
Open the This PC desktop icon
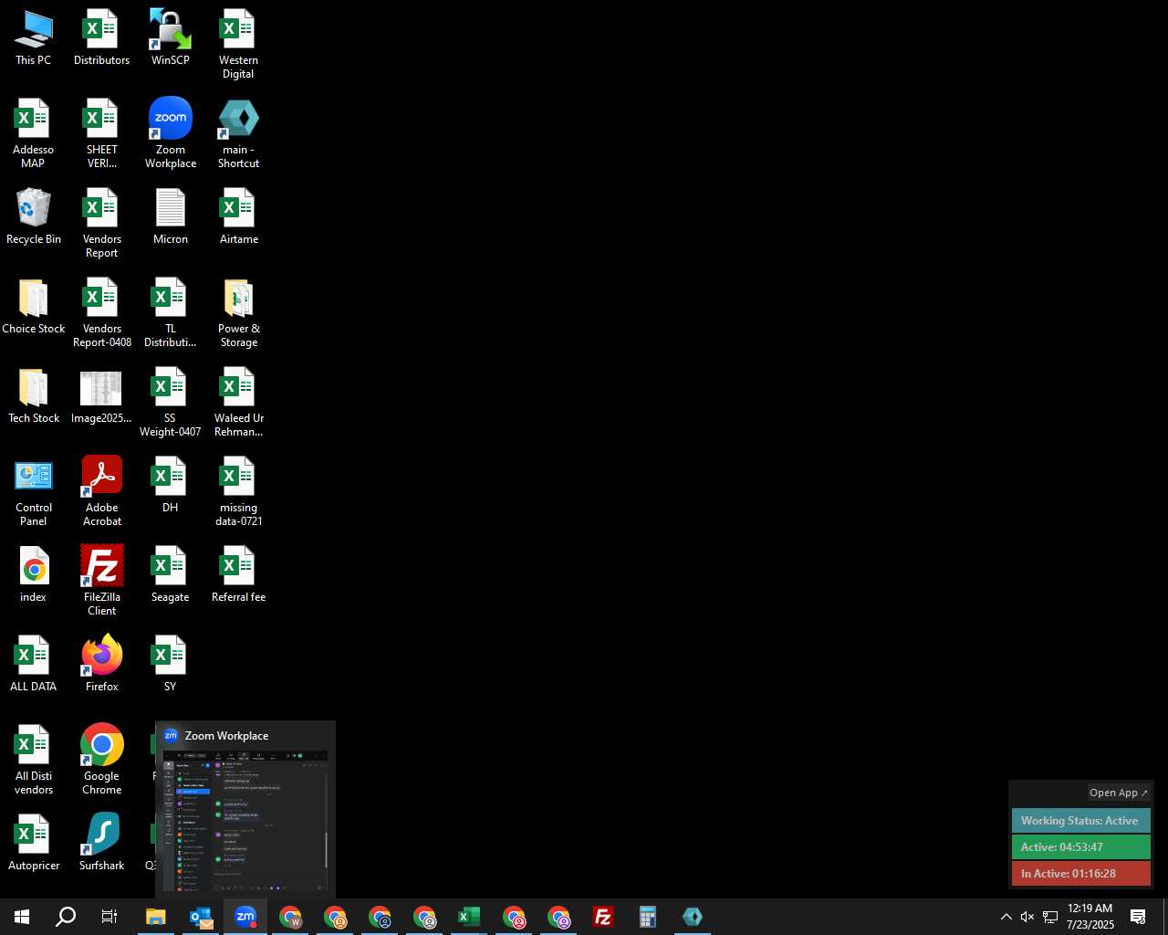(x=34, y=38)
